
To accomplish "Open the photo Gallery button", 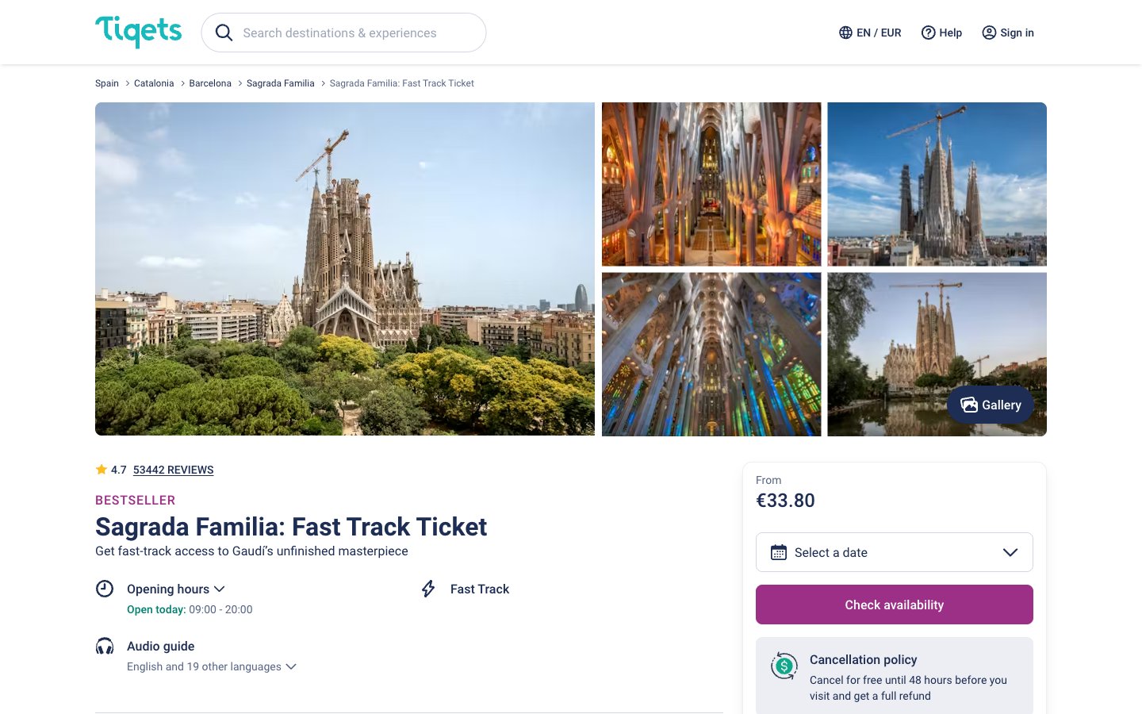I will point(991,405).
